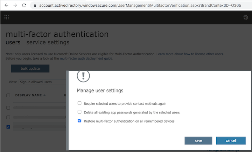Switch to the users tab
The height and width of the screenshot is (152, 252).
click(x=13, y=42)
